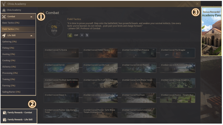Screen dimensions: 223x125
Task: Click the auto-navigate running figure icon
Action: 87,35
